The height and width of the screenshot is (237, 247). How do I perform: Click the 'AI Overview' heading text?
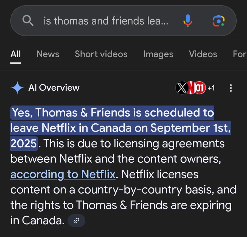coord(54,88)
